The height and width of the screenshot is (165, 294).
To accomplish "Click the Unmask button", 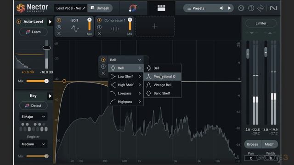I will pyautogui.click(x=100, y=8).
